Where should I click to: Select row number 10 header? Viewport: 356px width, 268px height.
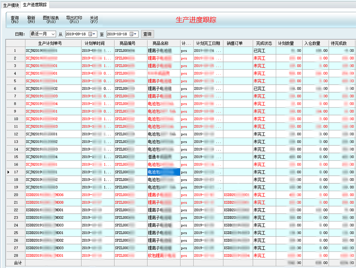point(15,119)
